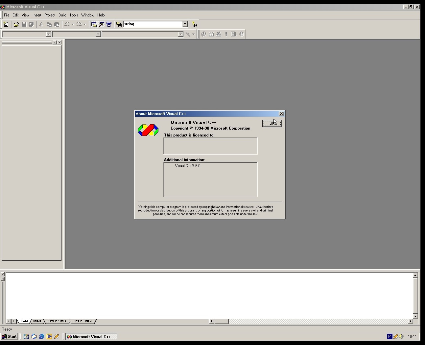Click the Search binoculars icon
The height and width of the screenshot is (345, 425).
195,24
